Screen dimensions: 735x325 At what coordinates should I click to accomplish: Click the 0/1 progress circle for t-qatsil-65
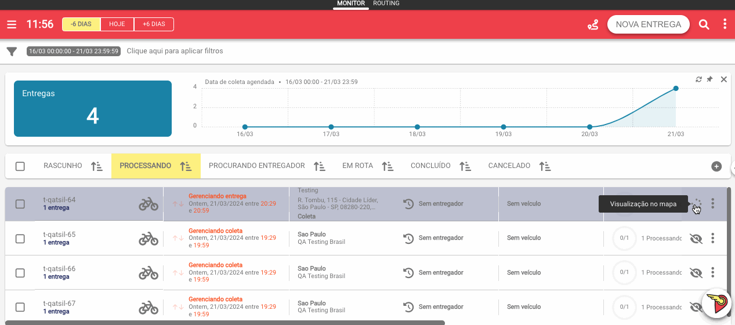point(624,238)
